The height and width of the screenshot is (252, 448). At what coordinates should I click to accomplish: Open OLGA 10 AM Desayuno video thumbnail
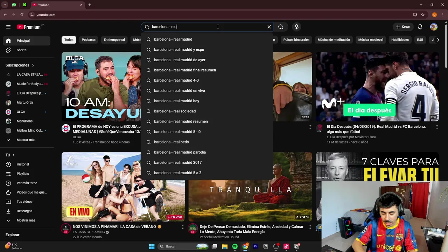point(101,86)
